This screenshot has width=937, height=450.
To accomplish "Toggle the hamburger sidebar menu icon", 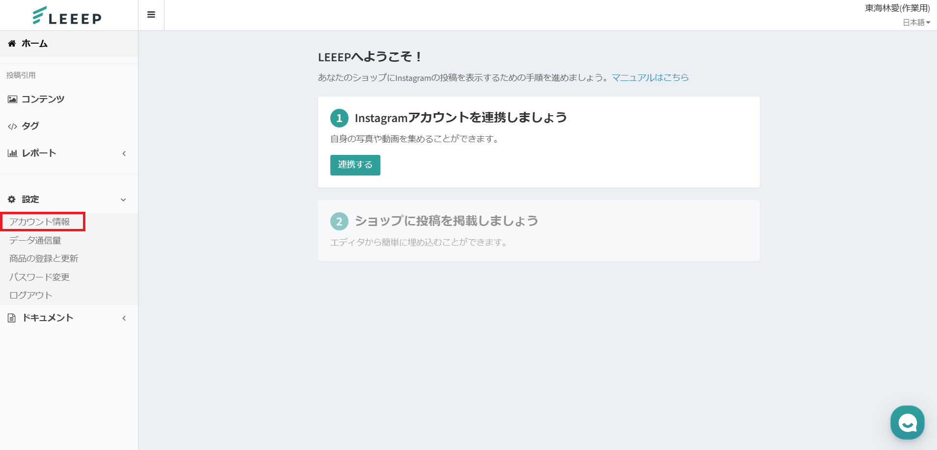I will coord(151,15).
